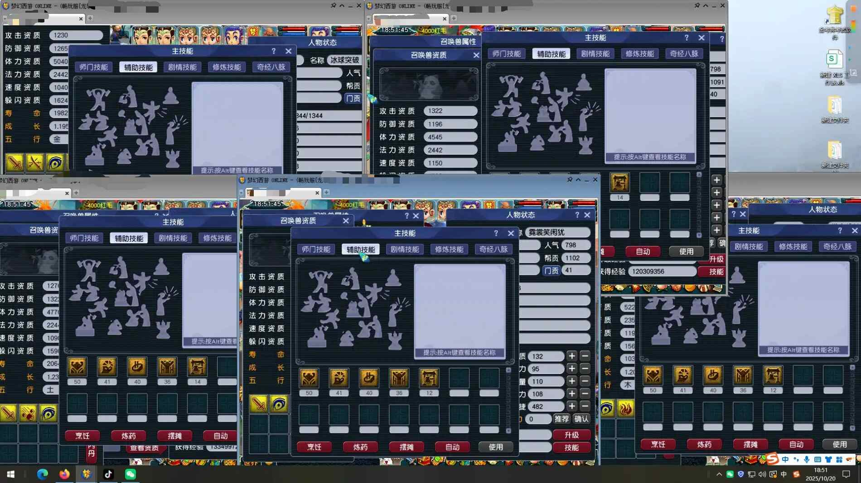
Task: Pick level-50 skill icon in bottom-left game window
Action: click(x=77, y=367)
